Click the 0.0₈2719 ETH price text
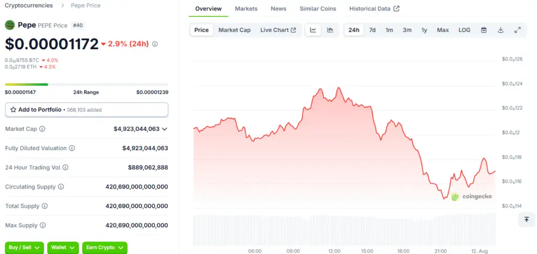The height and width of the screenshot is (254, 537). 21,67
